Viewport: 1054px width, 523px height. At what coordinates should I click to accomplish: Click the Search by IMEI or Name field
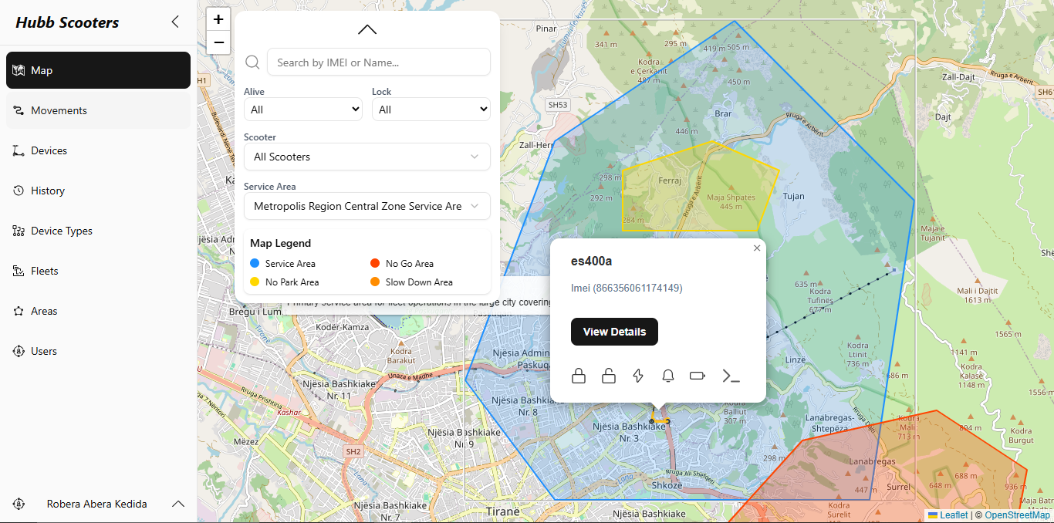(x=378, y=62)
